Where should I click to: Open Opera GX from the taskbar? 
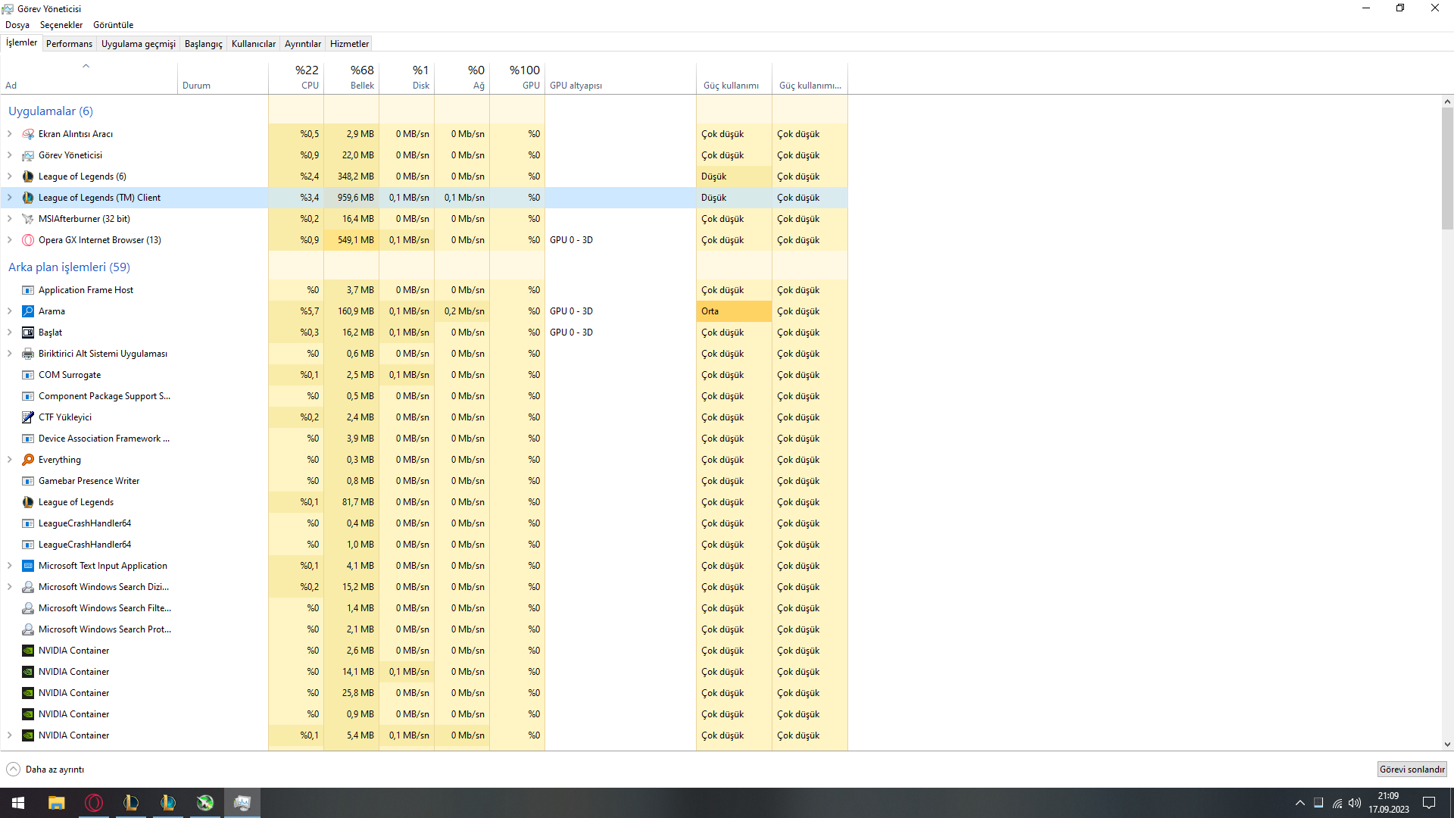click(x=94, y=803)
